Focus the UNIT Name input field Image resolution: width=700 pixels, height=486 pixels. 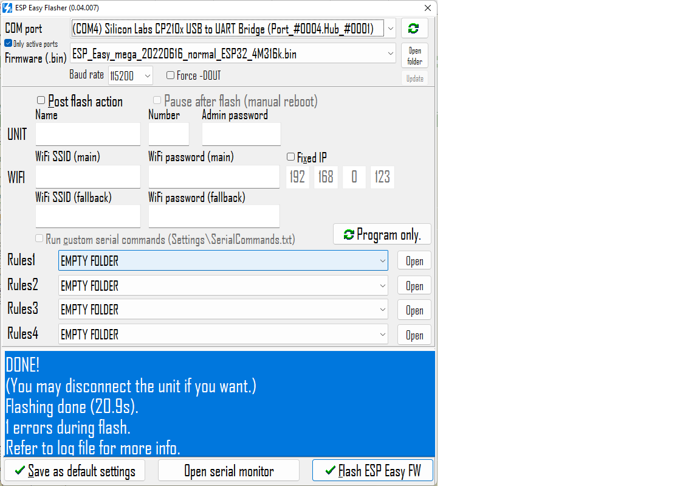pos(88,134)
